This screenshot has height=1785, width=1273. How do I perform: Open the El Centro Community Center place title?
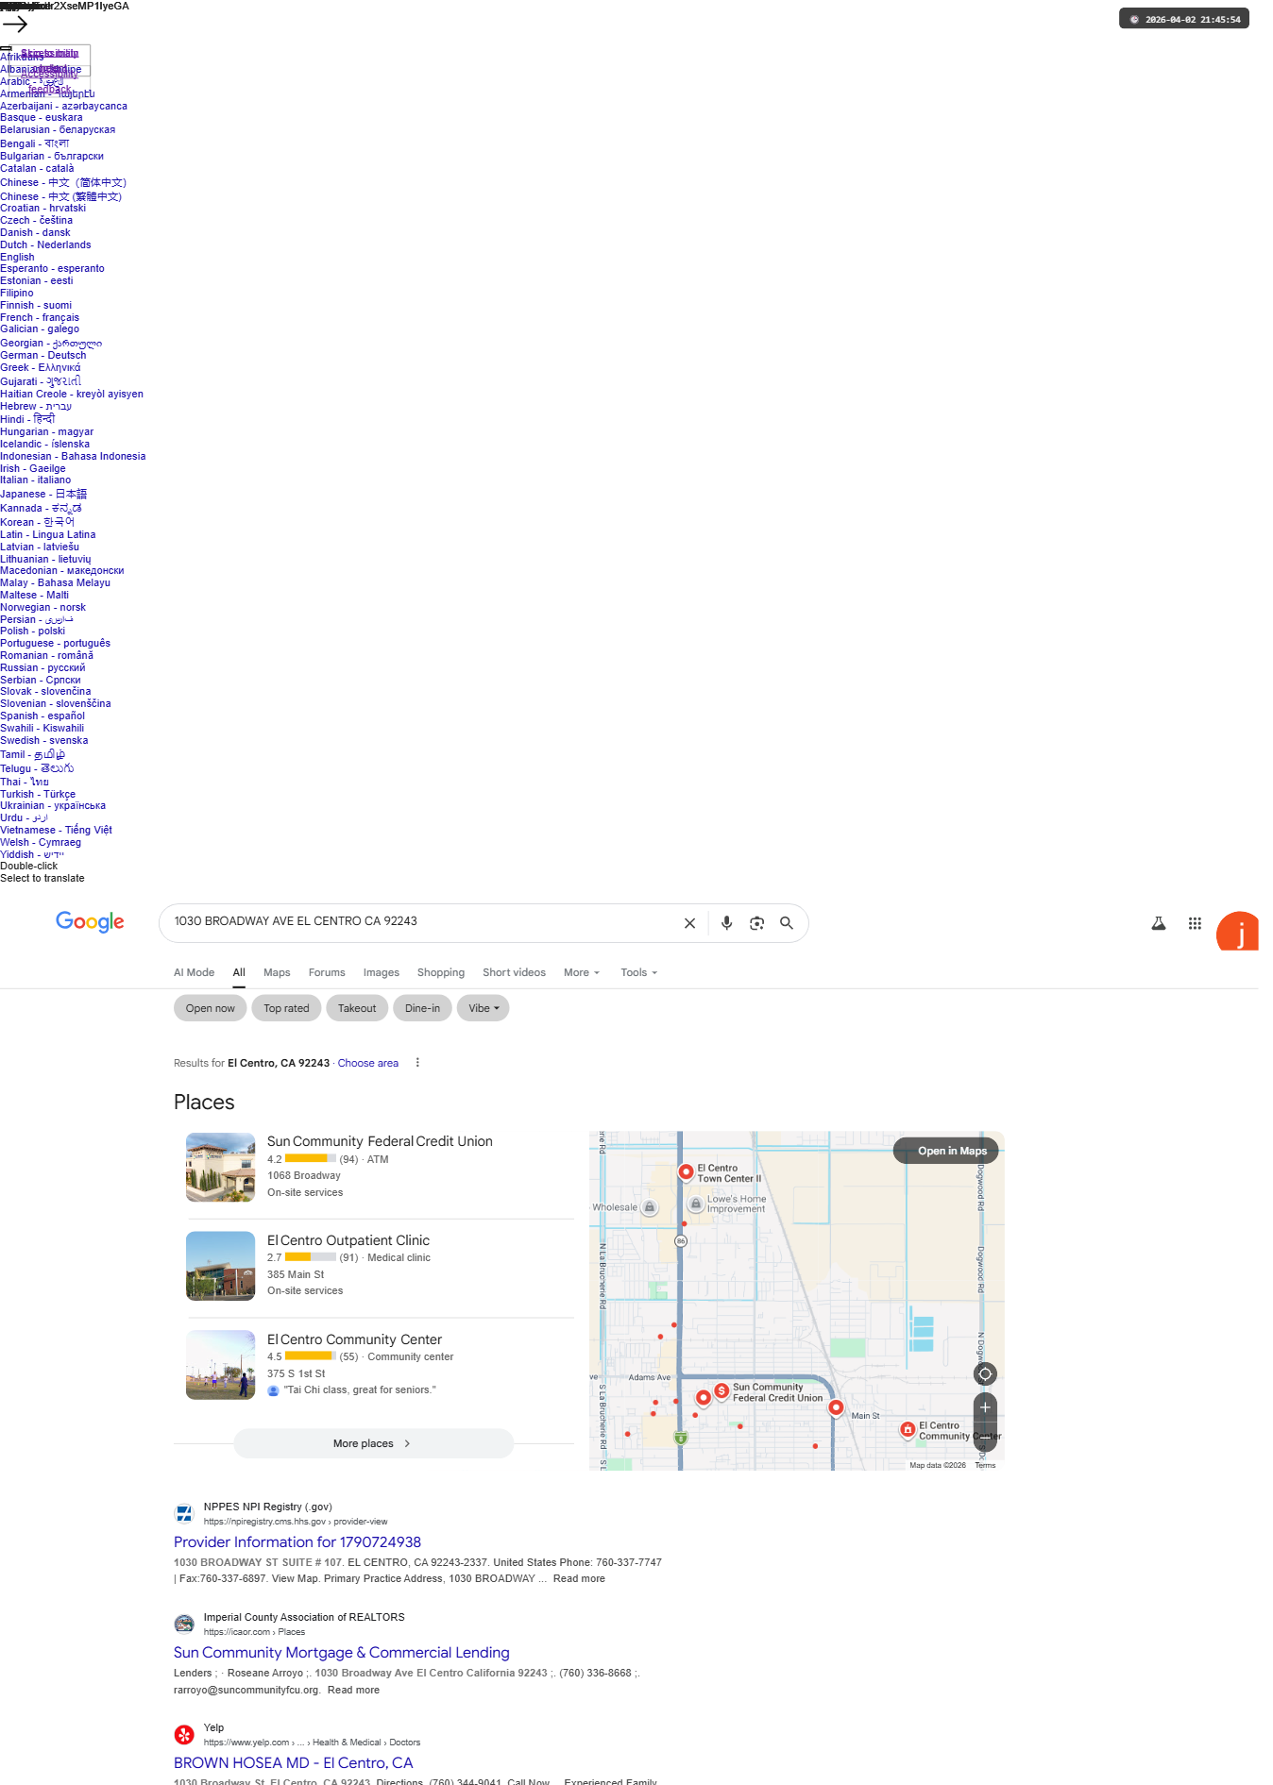pos(354,1339)
